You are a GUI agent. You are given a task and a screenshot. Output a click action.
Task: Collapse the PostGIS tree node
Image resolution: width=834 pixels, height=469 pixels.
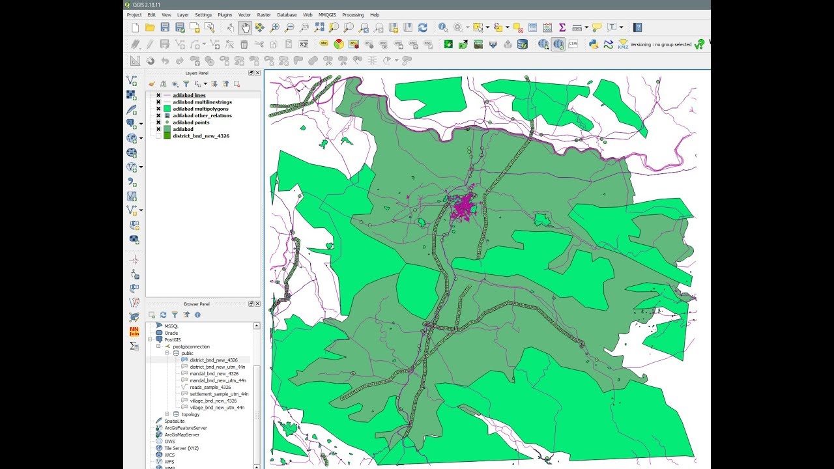click(151, 339)
